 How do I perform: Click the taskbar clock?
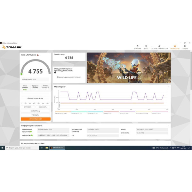tap(183, 148)
